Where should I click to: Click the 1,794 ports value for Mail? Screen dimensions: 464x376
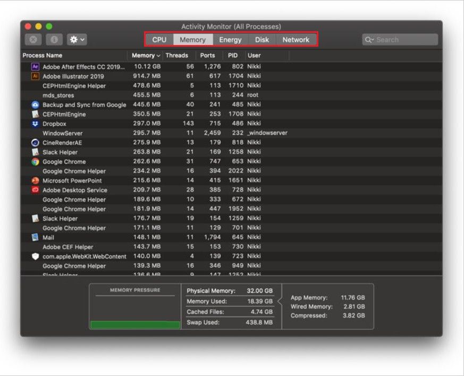coord(212,237)
